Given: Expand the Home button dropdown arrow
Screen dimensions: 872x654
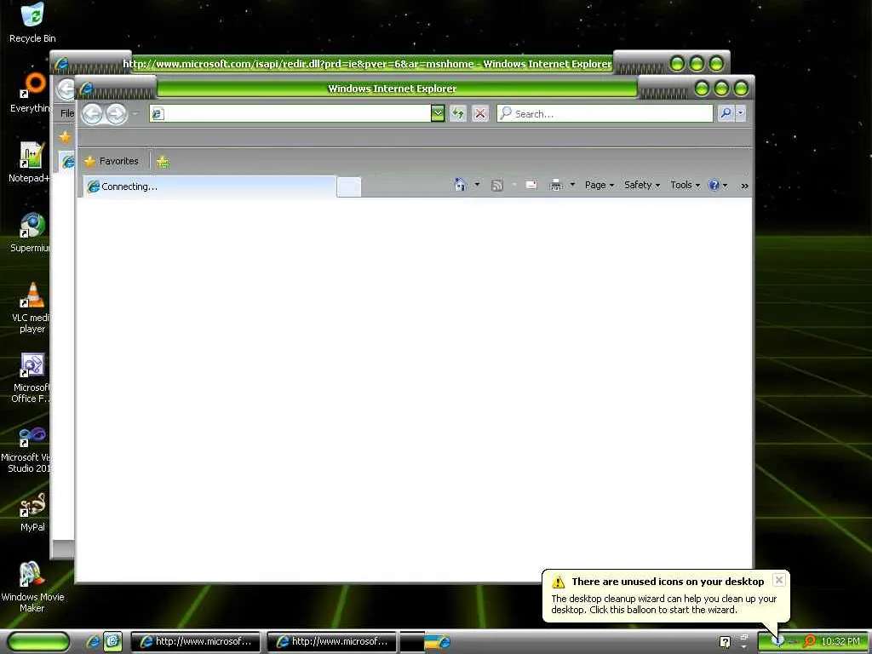Looking at the screenshot, I should pyautogui.click(x=477, y=185).
